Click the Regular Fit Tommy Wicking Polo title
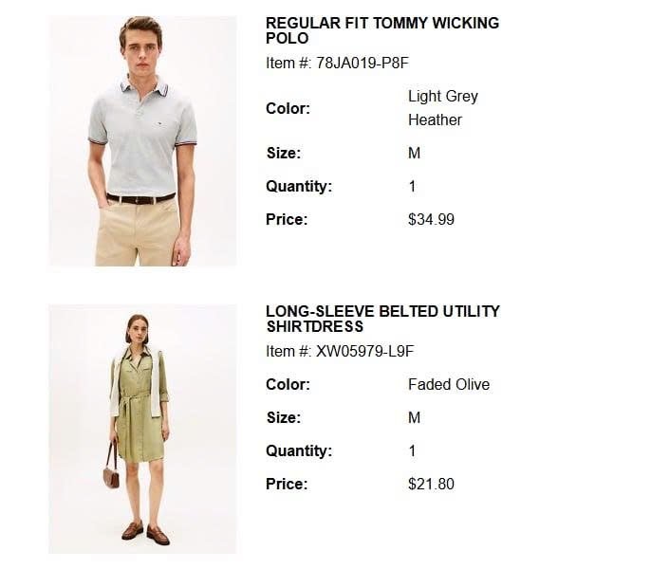This screenshot has height=569, width=651. 382,30
